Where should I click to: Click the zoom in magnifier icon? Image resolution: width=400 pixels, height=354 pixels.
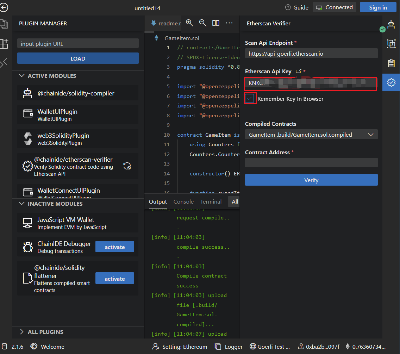coord(189,23)
